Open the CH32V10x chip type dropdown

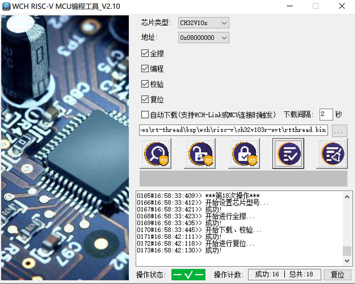203,23
